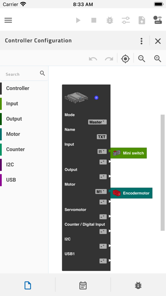
Task: Zoom in on the workspace
Action: click(x=158, y=59)
